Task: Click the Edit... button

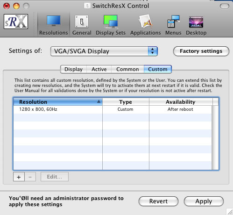Action: [55, 177]
